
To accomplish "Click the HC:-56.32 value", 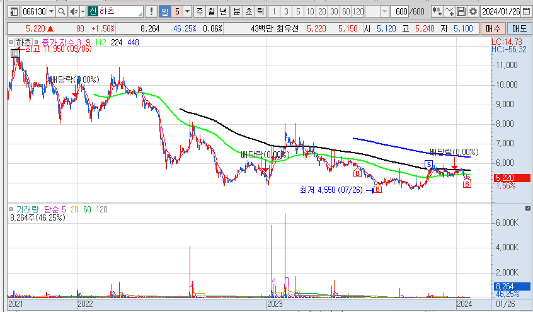I will tap(509, 49).
